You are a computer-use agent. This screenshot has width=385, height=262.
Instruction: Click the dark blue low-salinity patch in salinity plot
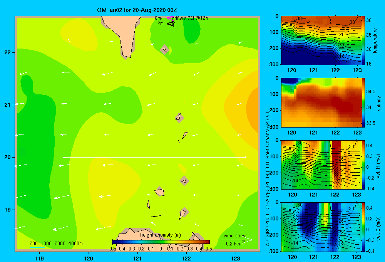[289, 81]
